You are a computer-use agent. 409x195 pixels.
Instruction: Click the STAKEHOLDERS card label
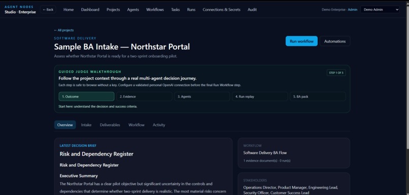tap(255, 180)
